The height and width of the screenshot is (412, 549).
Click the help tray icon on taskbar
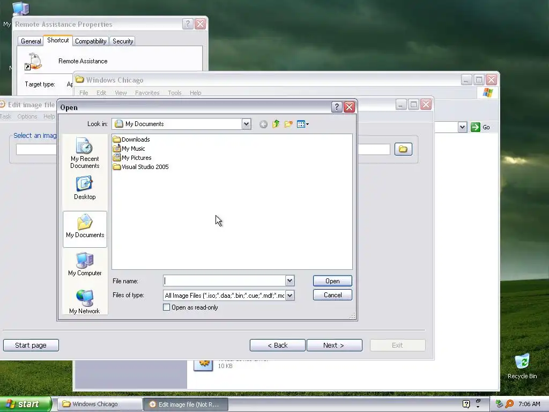[x=466, y=404]
